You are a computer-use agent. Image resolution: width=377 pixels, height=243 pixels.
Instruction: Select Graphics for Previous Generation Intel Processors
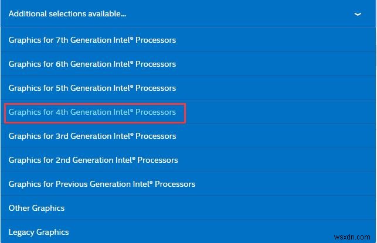point(188,184)
